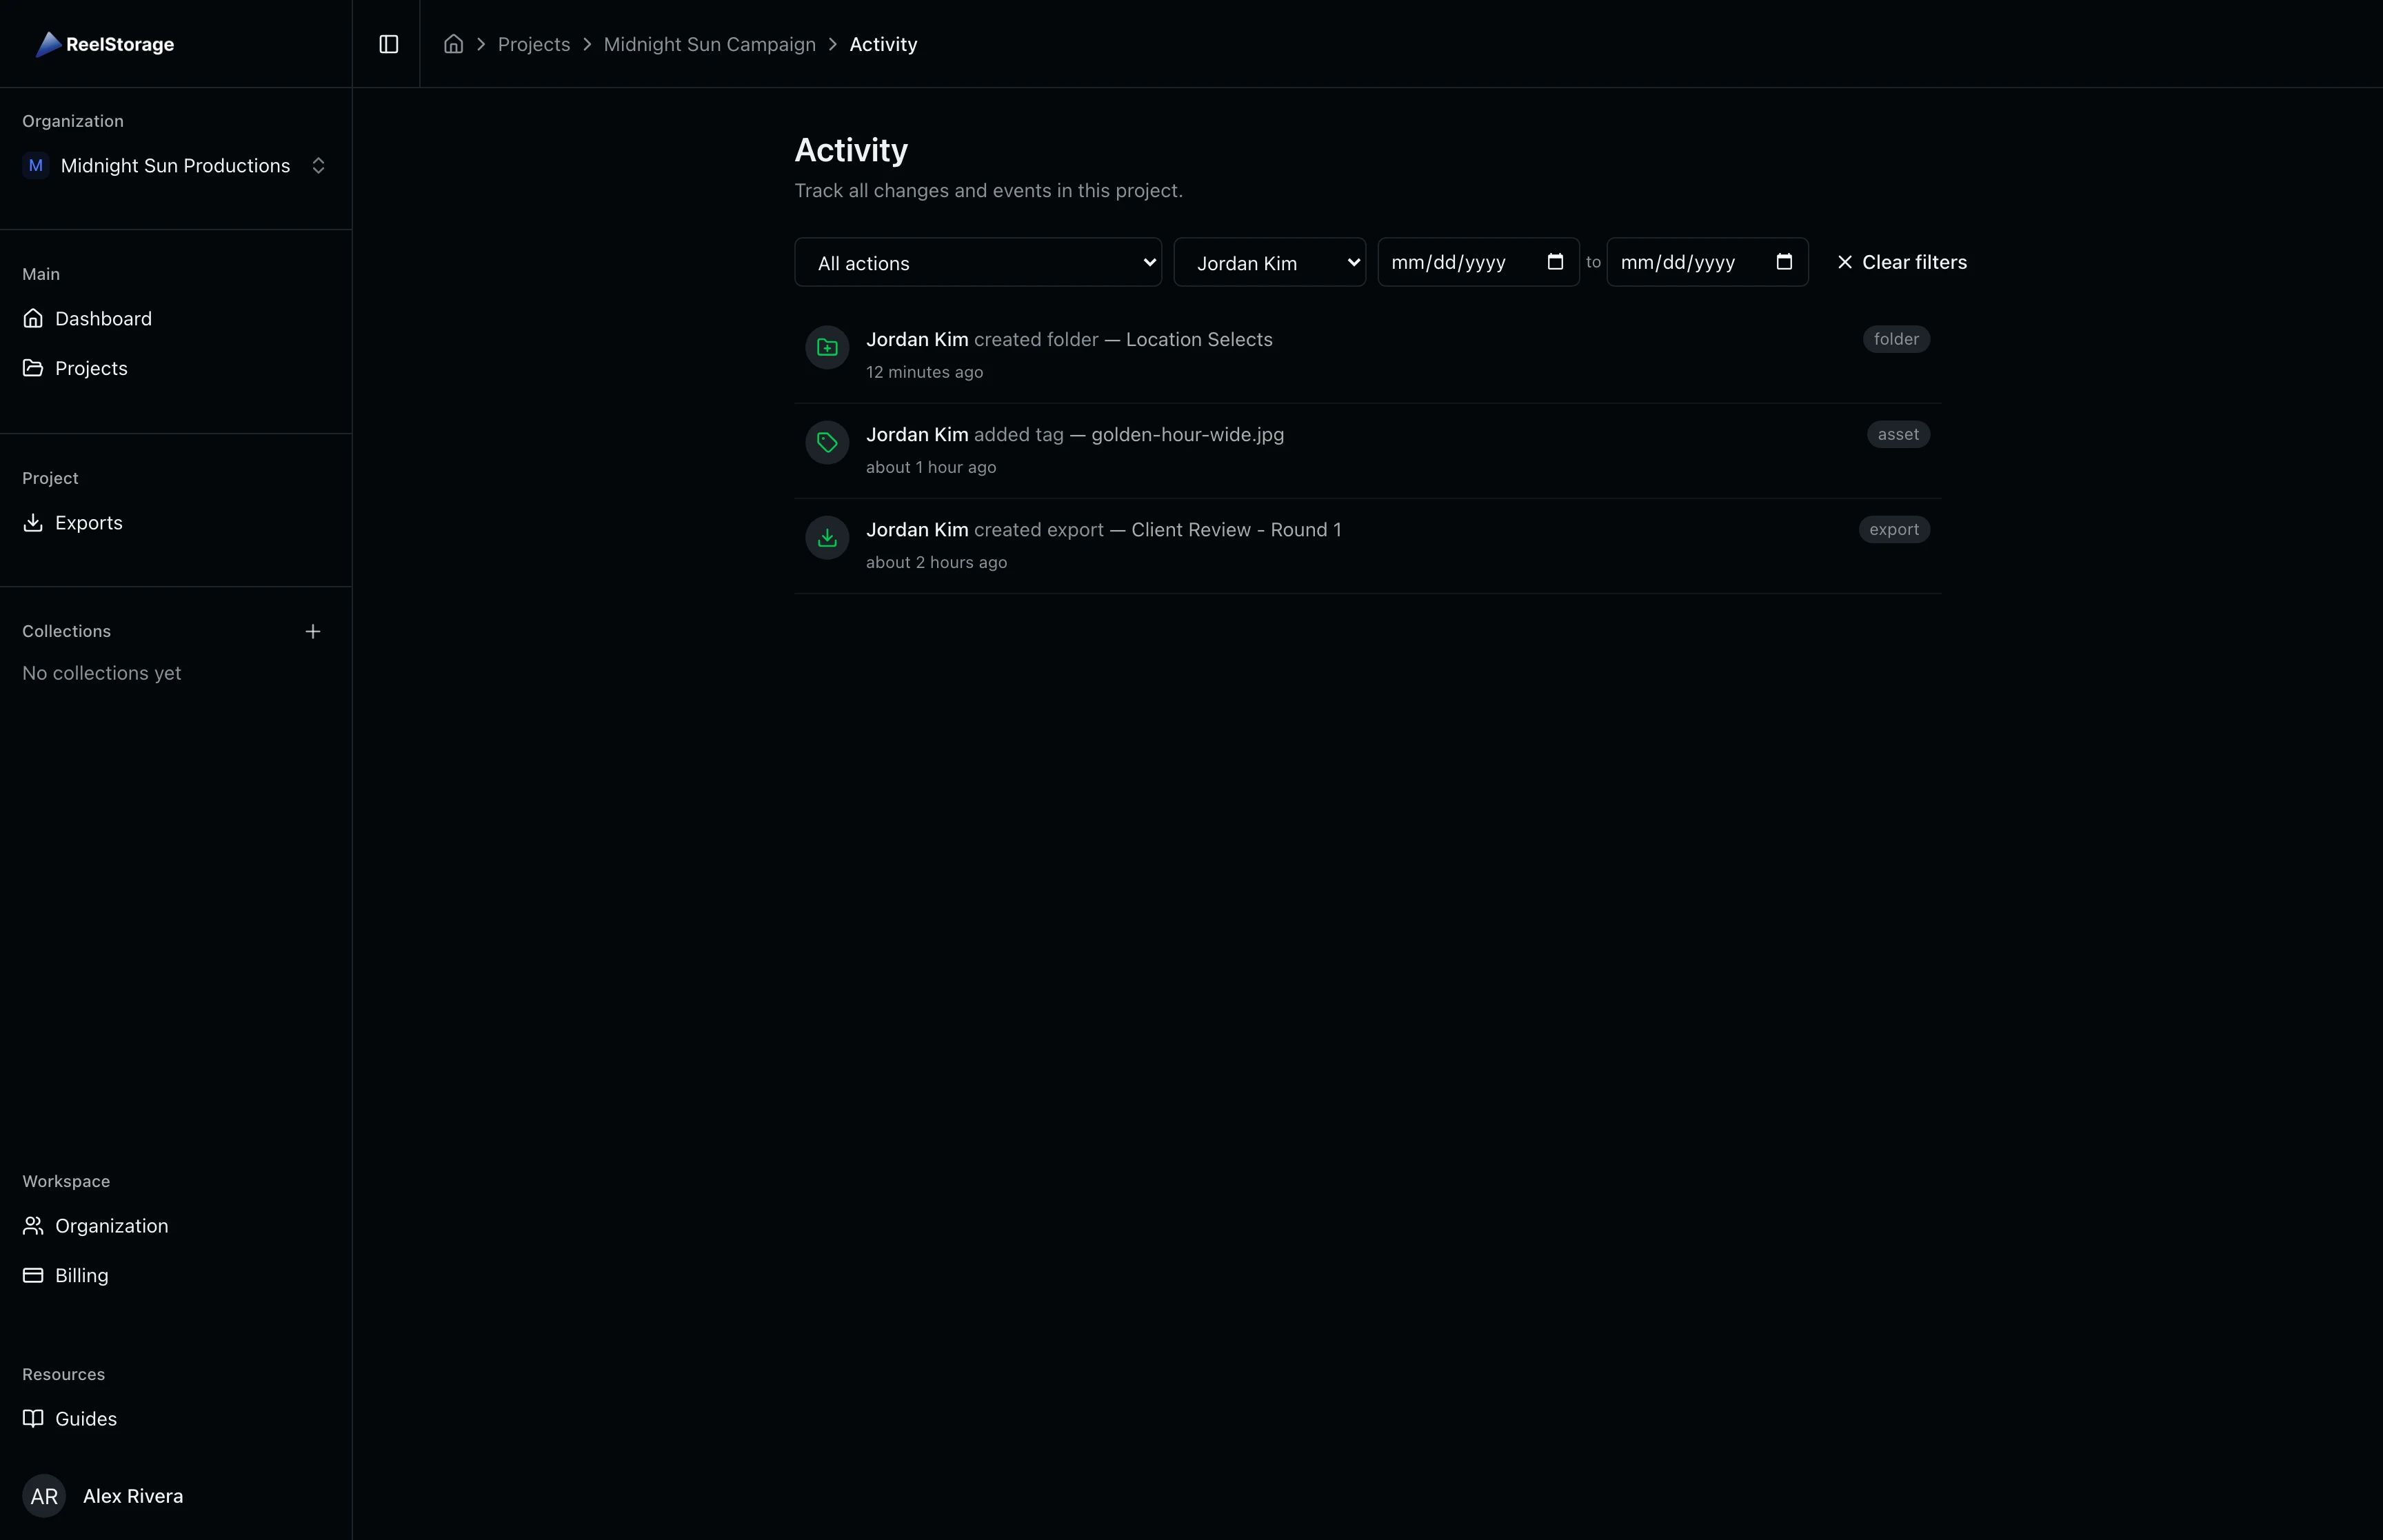Screen dimensions: 2383x1540
Task: Click the export download icon on Client Review event
Action: point(826,537)
